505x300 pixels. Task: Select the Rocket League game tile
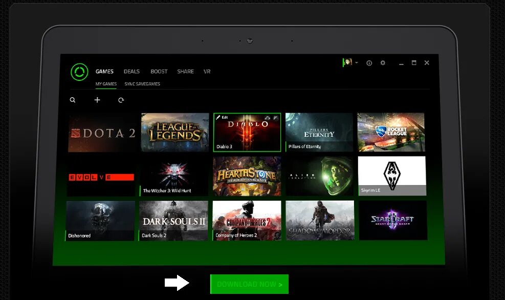point(391,132)
